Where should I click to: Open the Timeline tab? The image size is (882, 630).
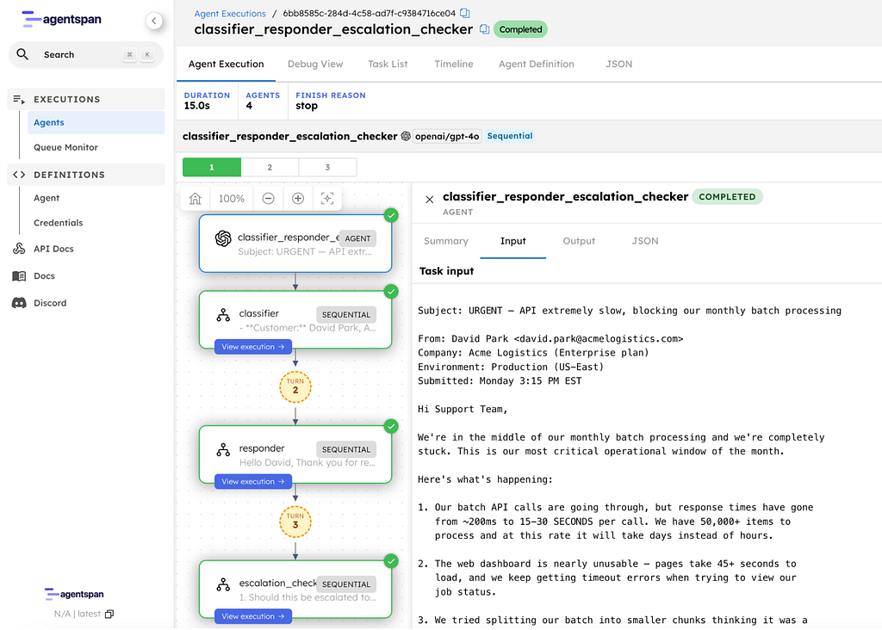pos(453,64)
